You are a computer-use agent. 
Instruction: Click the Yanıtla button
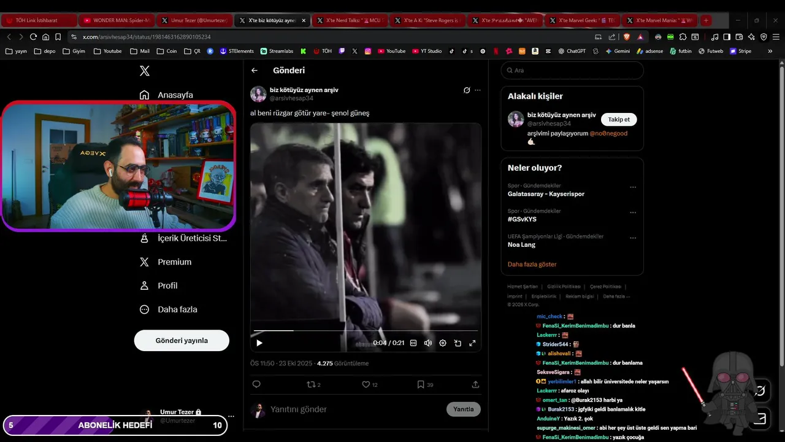(x=464, y=409)
